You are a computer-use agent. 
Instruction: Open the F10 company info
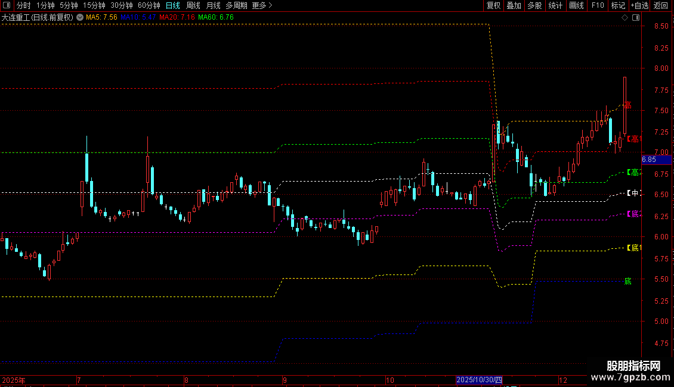tap(598, 5)
